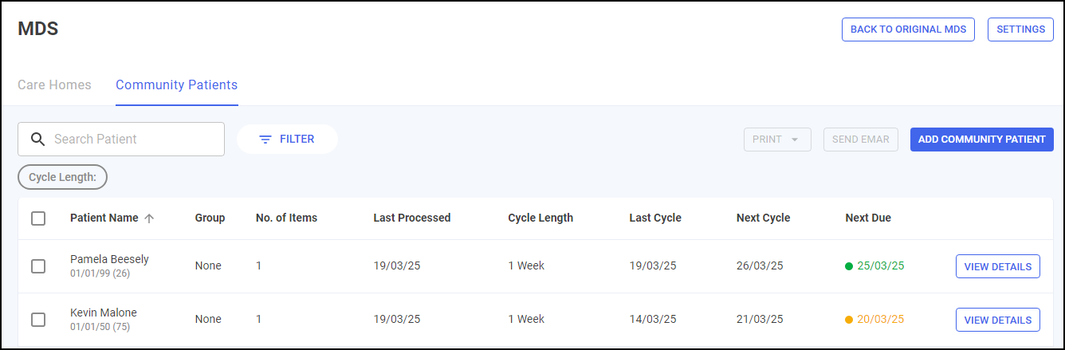Toggle the select-all patients checkbox

click(x=38, y=218)
